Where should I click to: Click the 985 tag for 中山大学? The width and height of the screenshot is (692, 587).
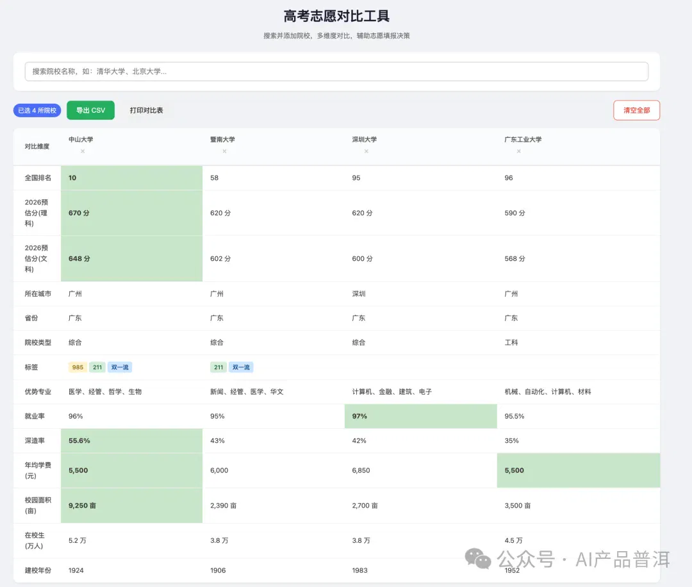(78, 367)
